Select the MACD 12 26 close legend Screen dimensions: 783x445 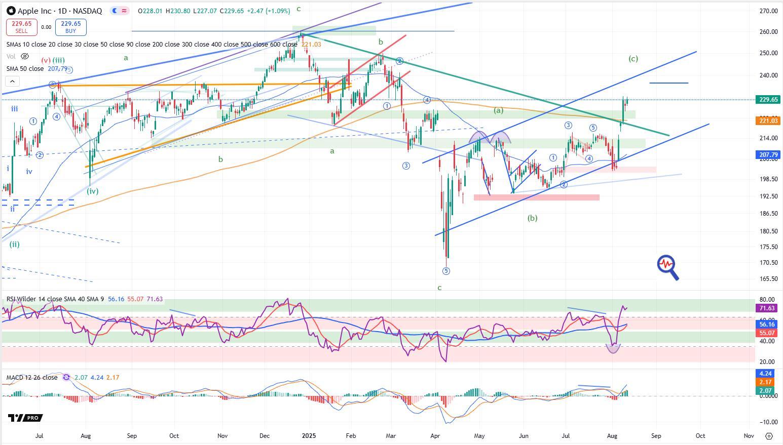(32, 377)
